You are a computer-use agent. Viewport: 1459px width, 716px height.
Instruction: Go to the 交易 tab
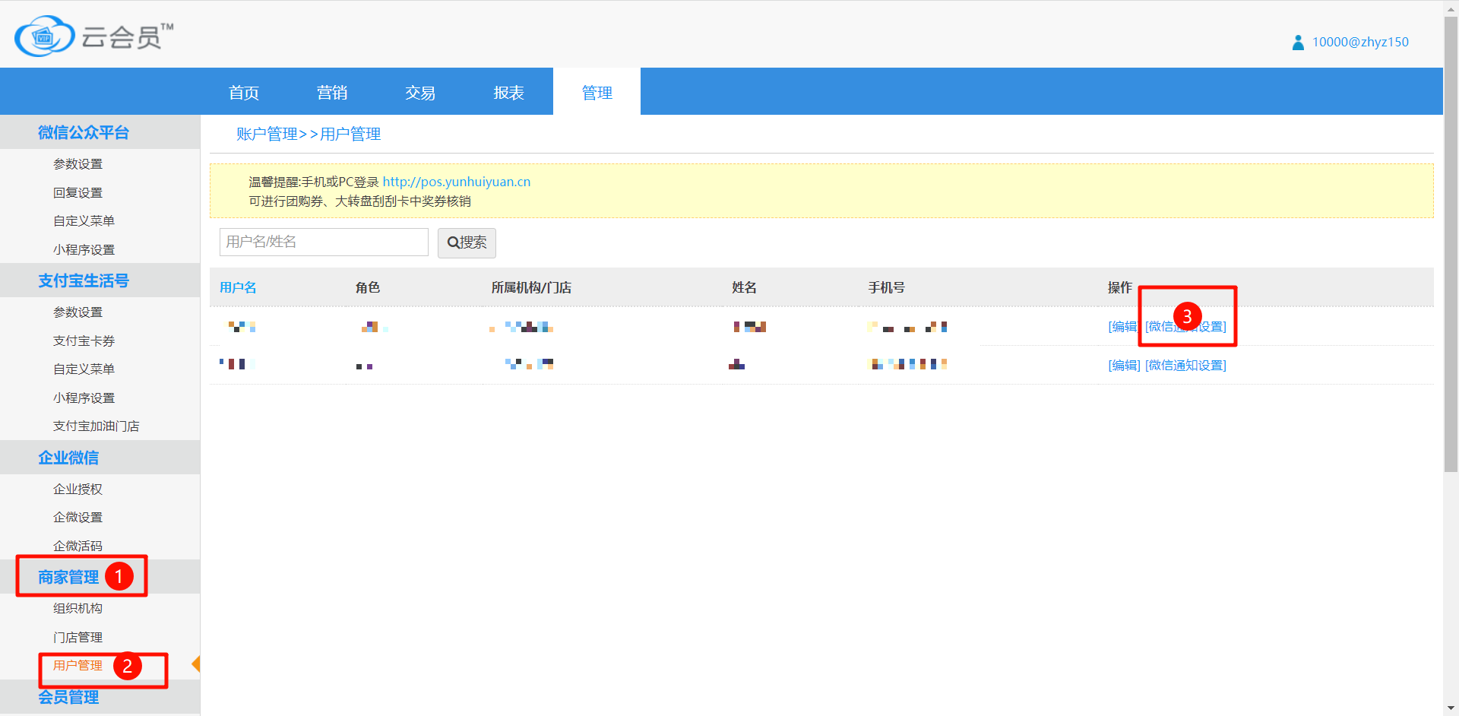420,93
